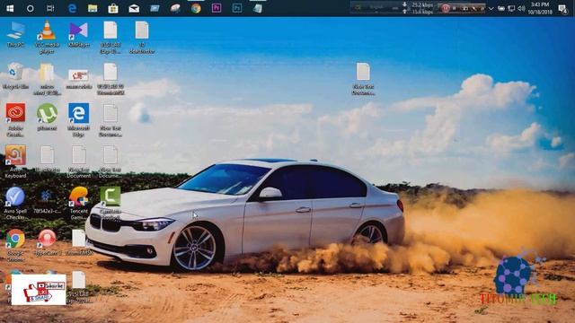Open the volume control in system tray
Image resolution: width=575 pixels, height=323 pixels.
(x=521, y=8)
